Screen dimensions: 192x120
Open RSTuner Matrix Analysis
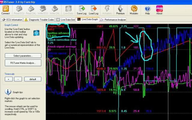click(23, 63)
